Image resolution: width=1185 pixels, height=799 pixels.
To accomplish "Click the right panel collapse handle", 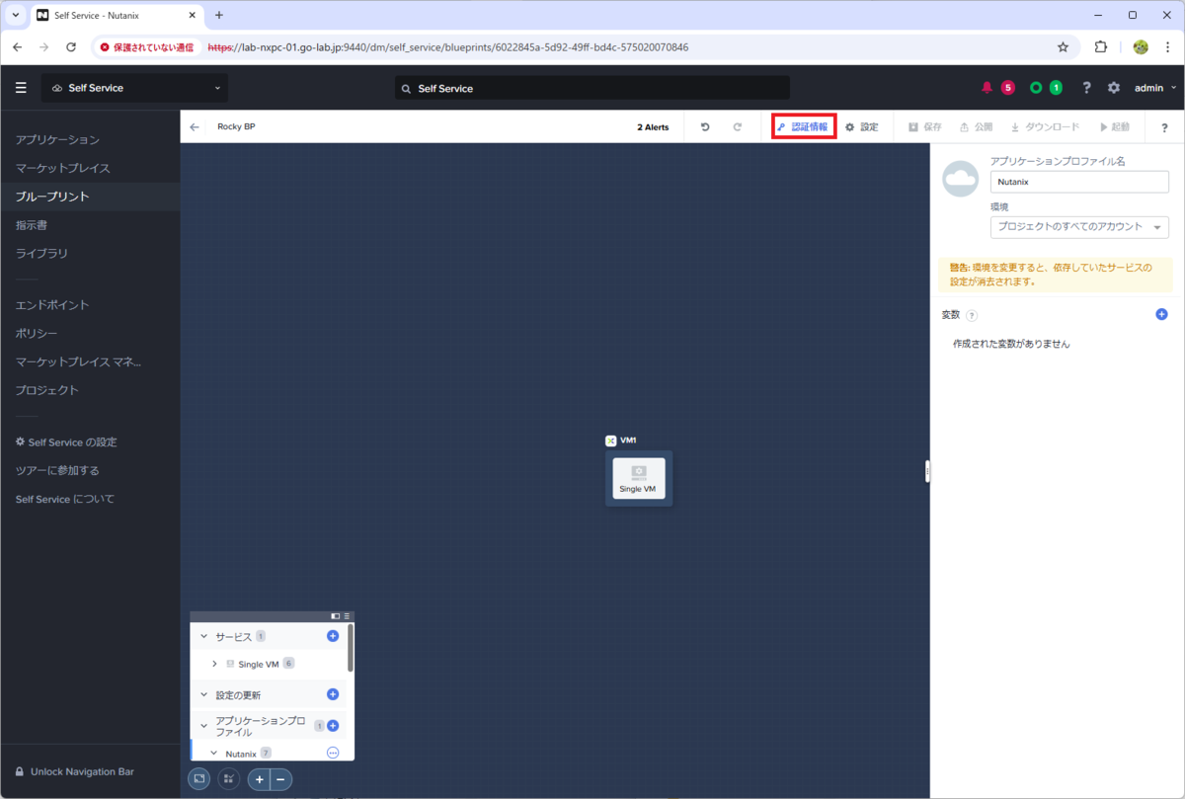I will 927,472.
